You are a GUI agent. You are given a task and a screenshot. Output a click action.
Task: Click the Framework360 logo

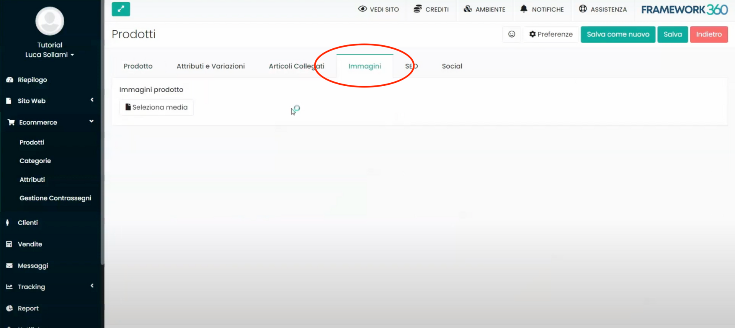pyautogui.click(x=684, y=10)
